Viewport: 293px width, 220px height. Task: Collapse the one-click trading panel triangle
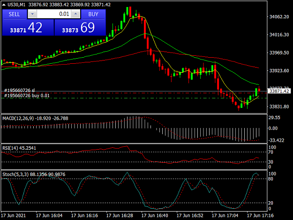4,5
